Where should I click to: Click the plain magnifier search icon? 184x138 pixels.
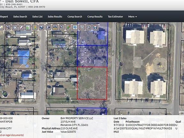point(62,27)
